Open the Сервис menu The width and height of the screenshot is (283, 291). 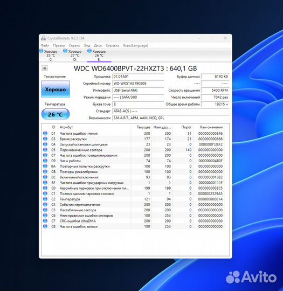pyautogui.click(x=74, y=45)
